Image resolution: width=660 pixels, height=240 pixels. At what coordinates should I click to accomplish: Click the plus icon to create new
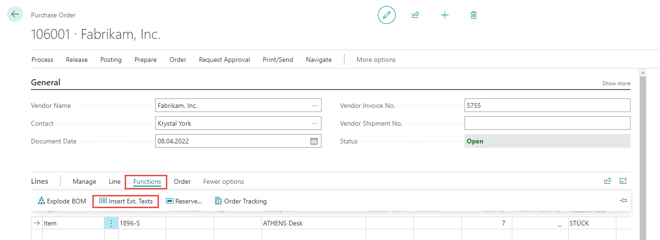pyautogui.click(x=445, y=15)
